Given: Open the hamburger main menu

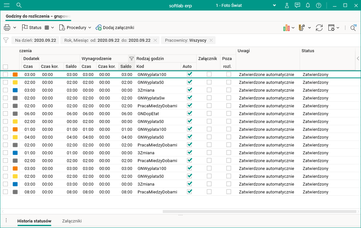Looking at the screenshot, I should pyautogui.click(x=7, y=5).
